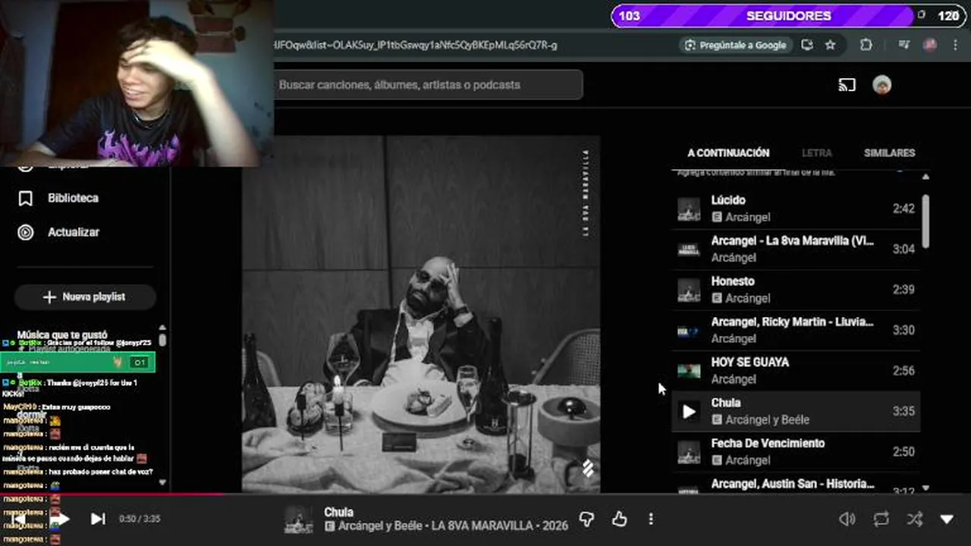Click the play icon on the Chula row

[x=689, y=411]
